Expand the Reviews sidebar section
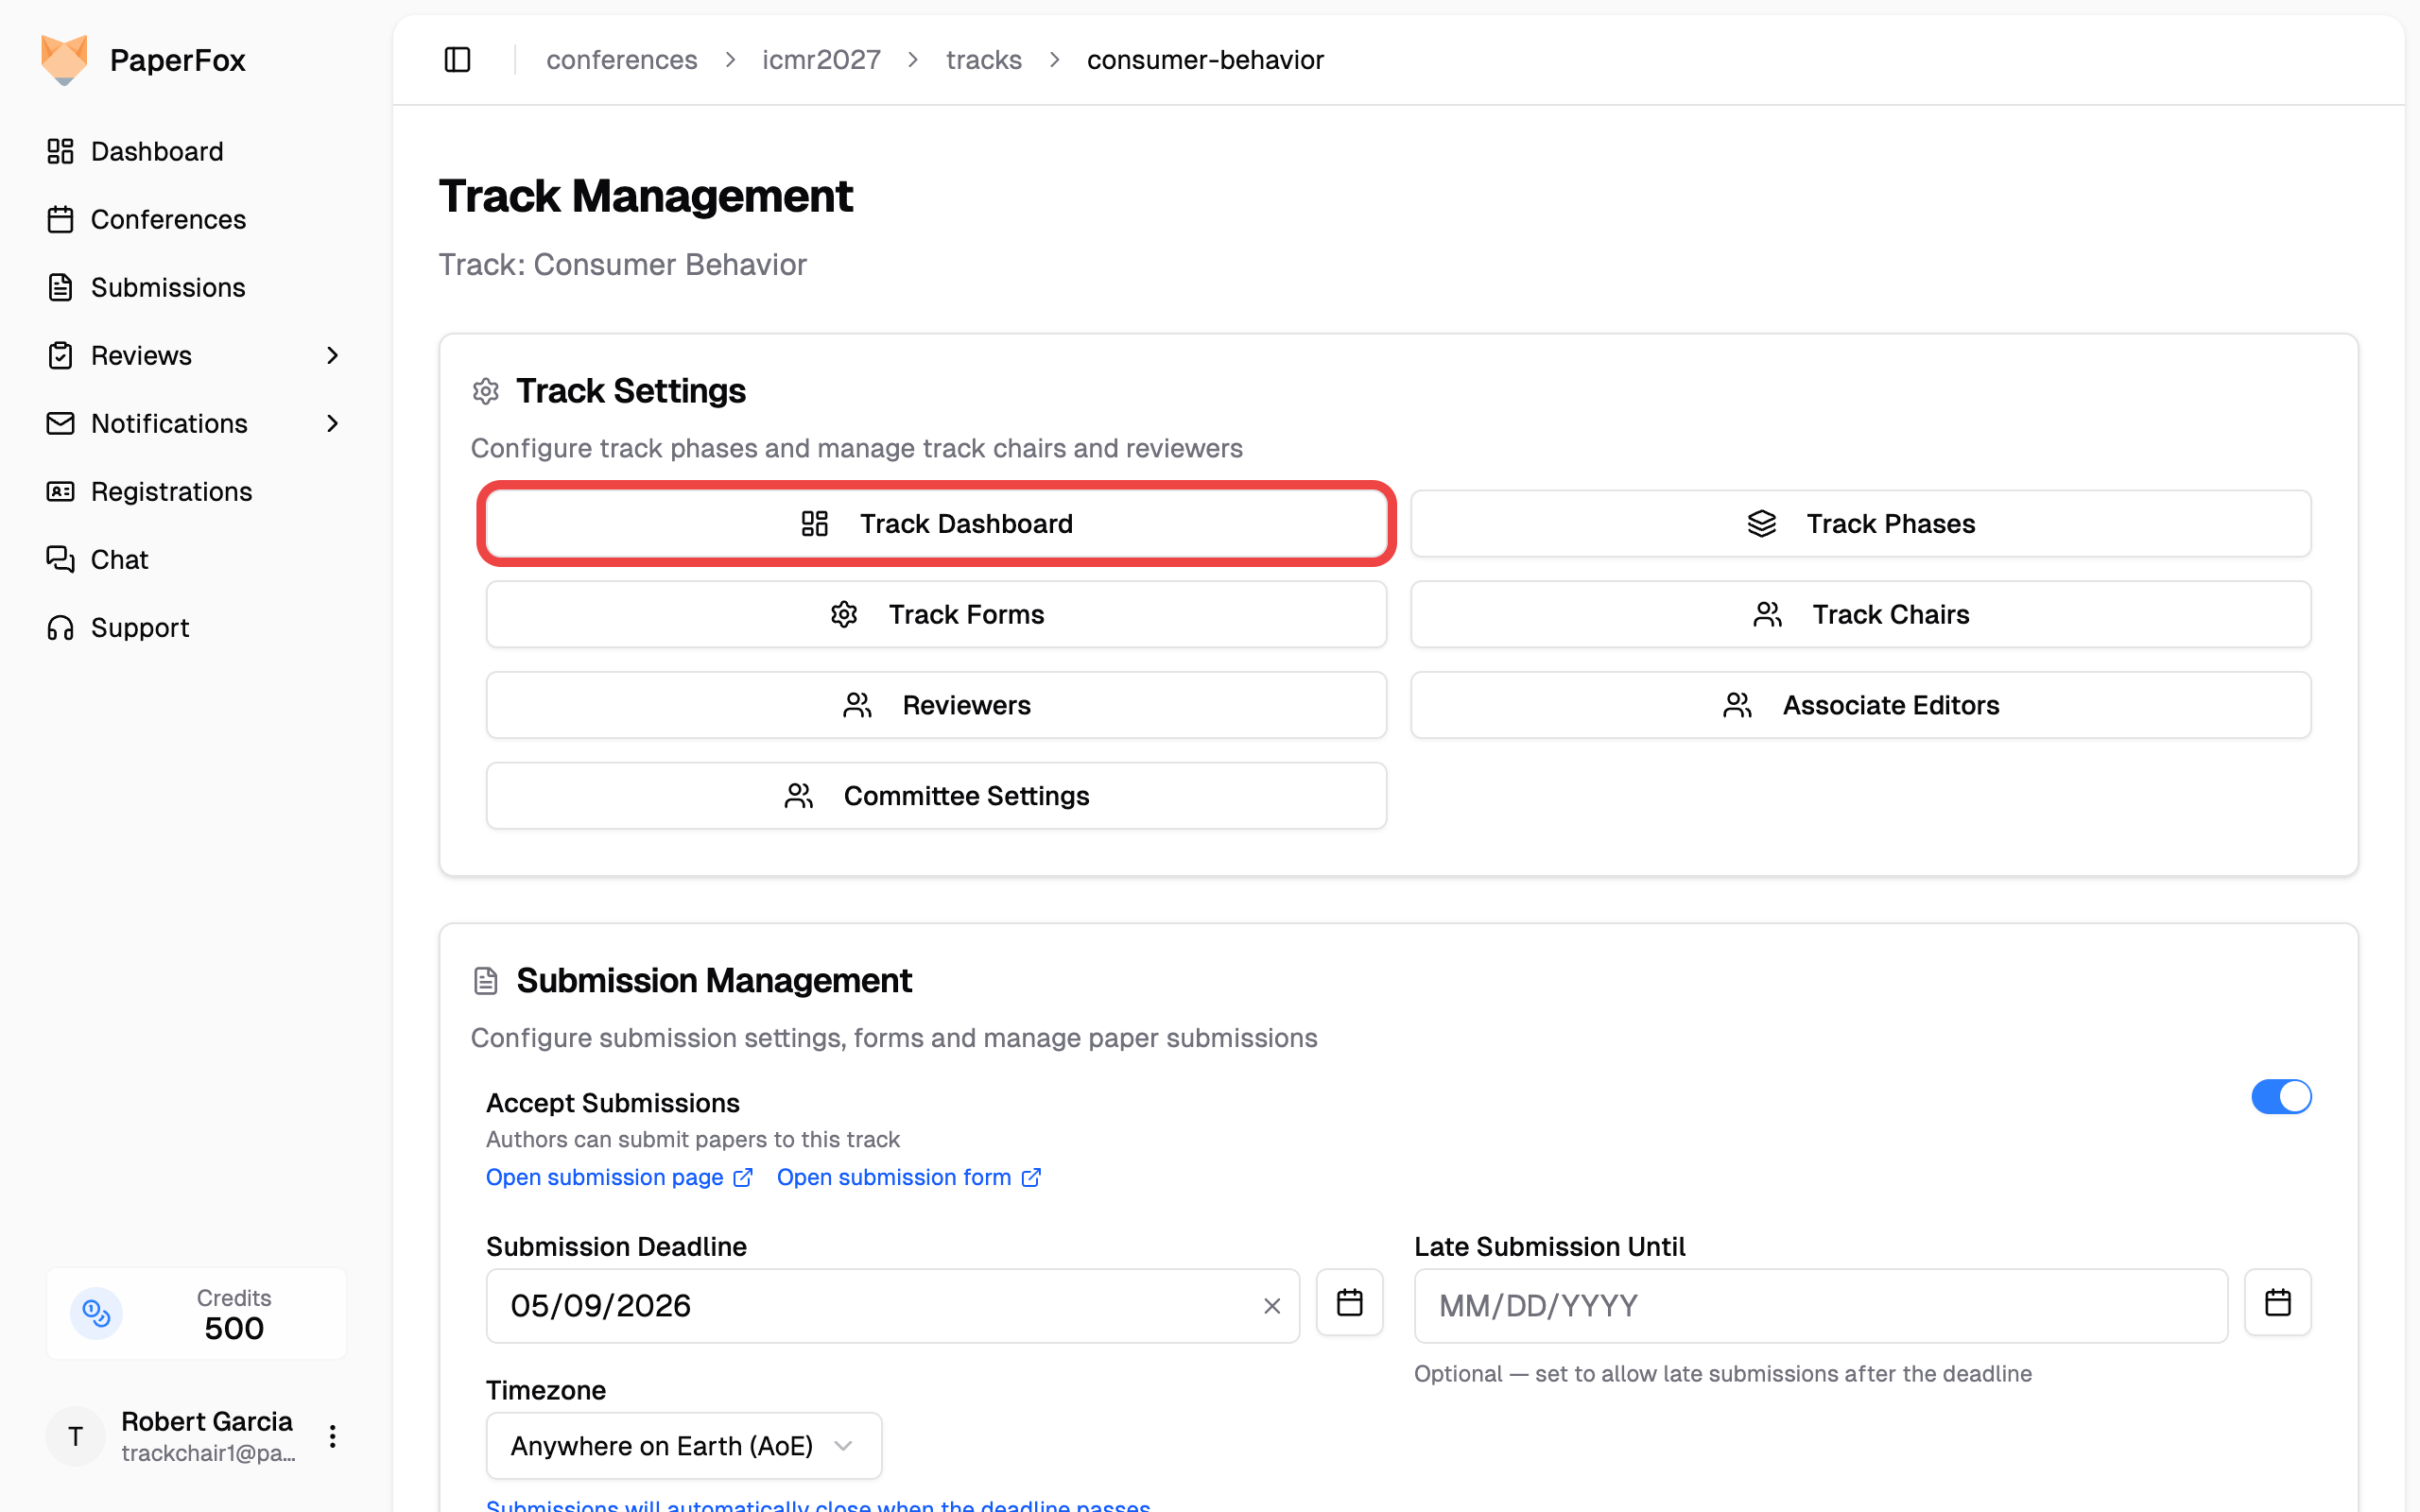Image resolution: width=2420 pixels, height=1512 pixels. click(332, 355)
